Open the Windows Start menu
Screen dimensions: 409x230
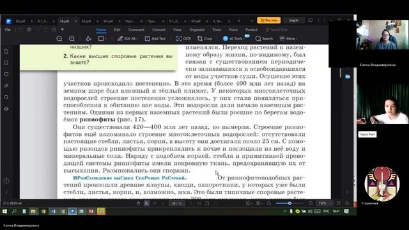point(4,211)
